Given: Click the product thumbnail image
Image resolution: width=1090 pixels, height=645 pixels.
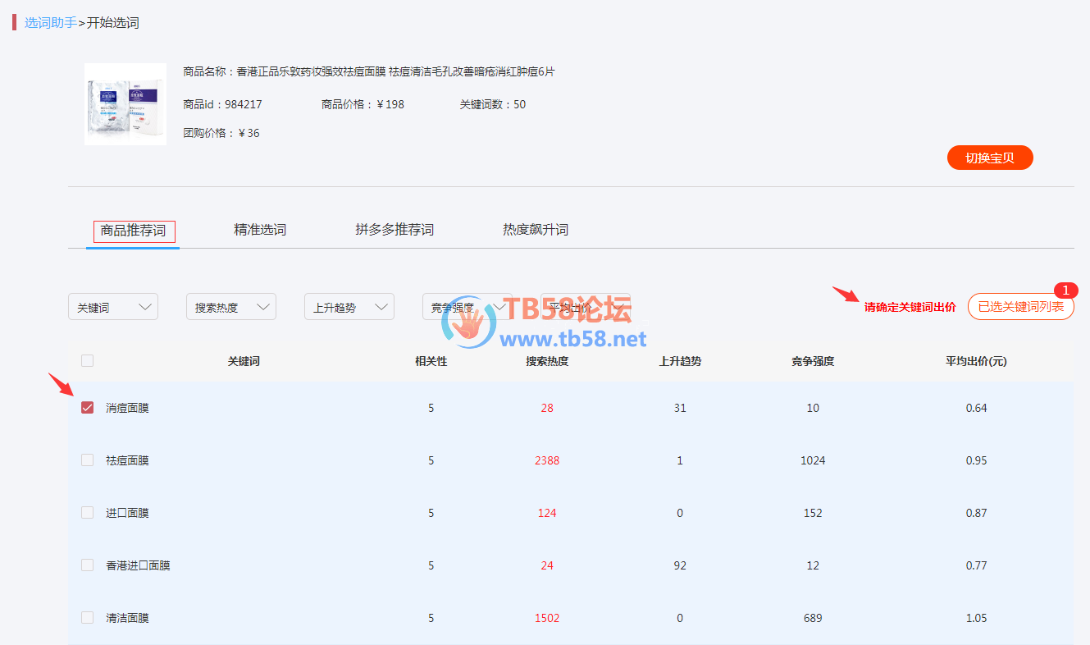Looking at the screenshot, I should tap(125, 104).
